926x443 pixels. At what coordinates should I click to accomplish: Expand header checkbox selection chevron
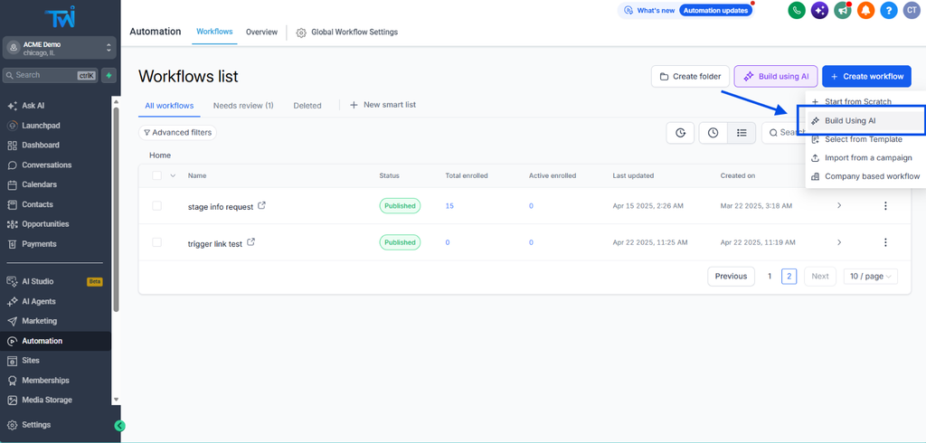(173, 175)
